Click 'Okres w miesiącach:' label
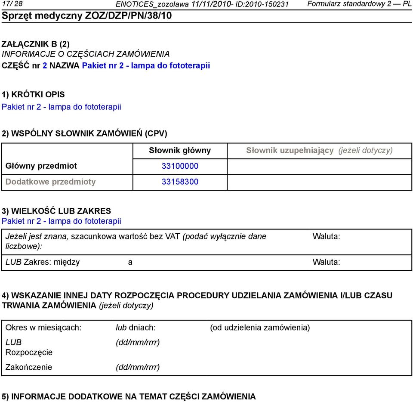The height and width of the screenshot is (402, 413). coord(43,328)
